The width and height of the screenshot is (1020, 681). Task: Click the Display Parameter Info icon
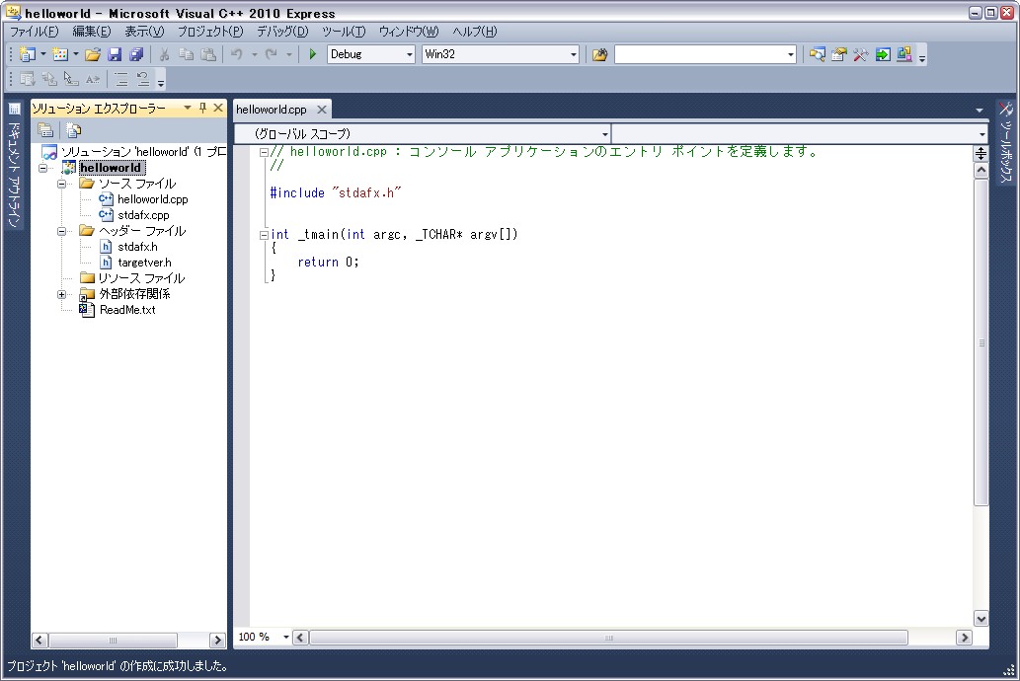(x=49, y=79)
